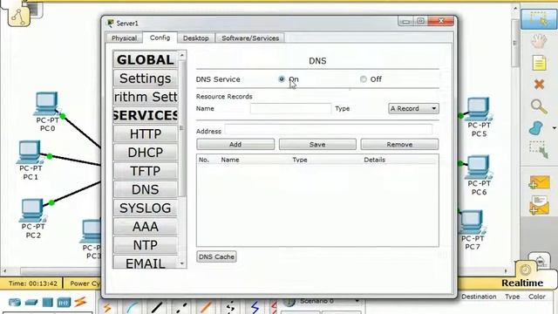Click the Add record button
The width and height of the screenshot is (558, 314).
pos(235,144)
